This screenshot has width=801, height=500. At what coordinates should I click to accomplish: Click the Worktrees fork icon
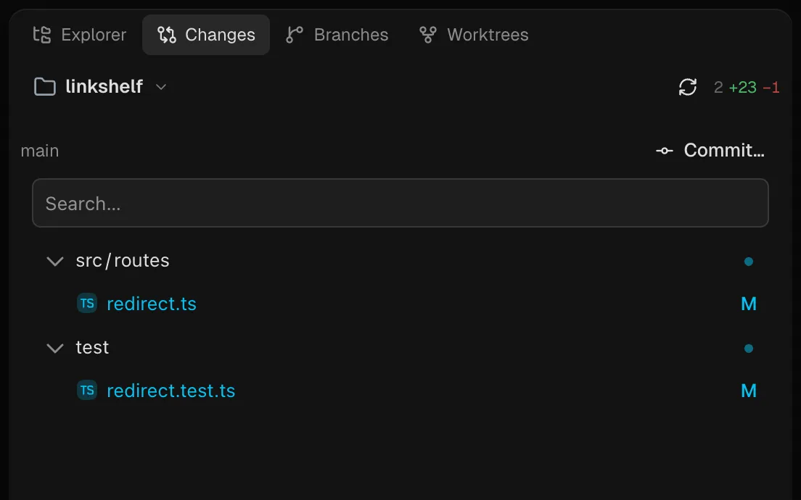[427, 35]
